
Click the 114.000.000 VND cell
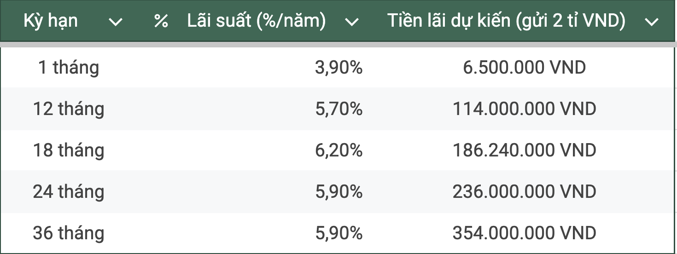[524, 109]
